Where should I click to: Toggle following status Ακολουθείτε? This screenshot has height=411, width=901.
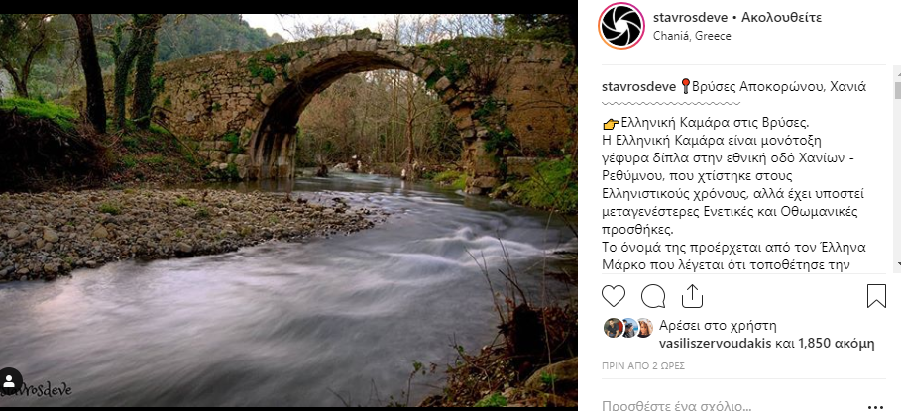point(781,17)
